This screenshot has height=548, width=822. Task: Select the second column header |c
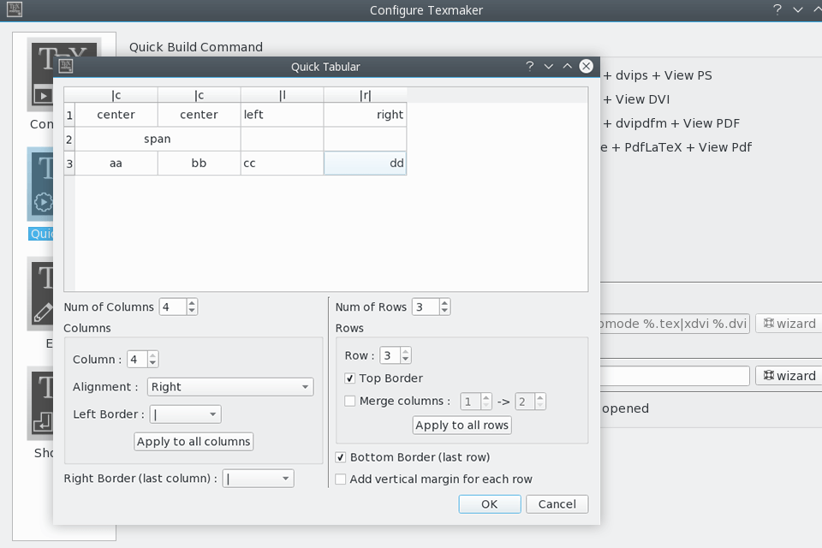point(199,95)
